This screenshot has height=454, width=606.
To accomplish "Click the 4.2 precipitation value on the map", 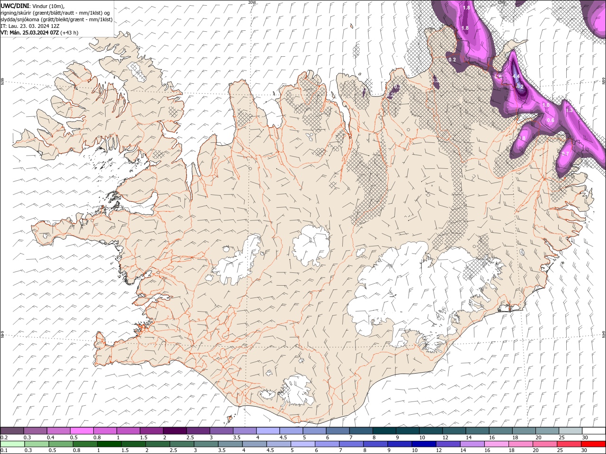I will click(x=520, y=87).
